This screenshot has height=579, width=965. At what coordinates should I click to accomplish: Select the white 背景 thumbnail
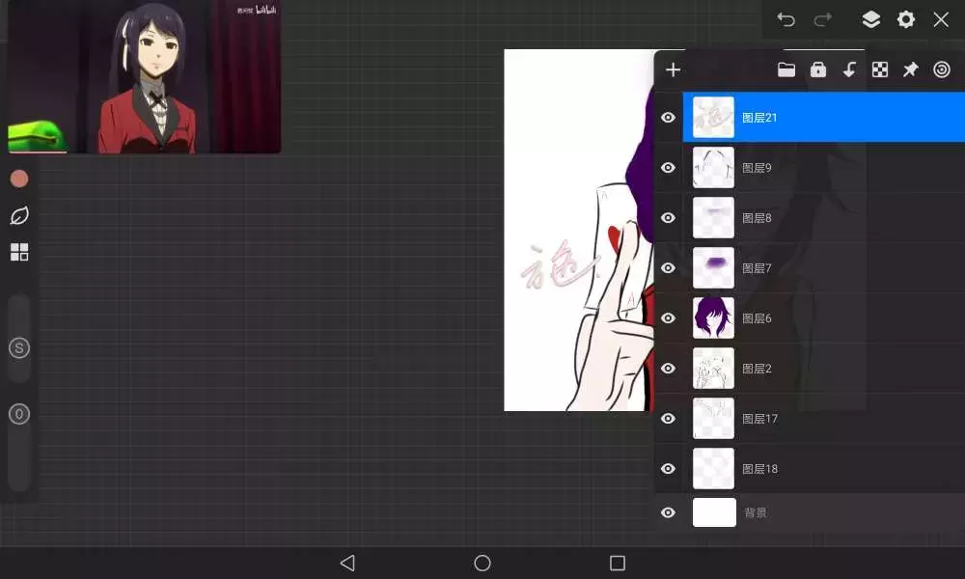pyautogui.click(x=714, y=512)
